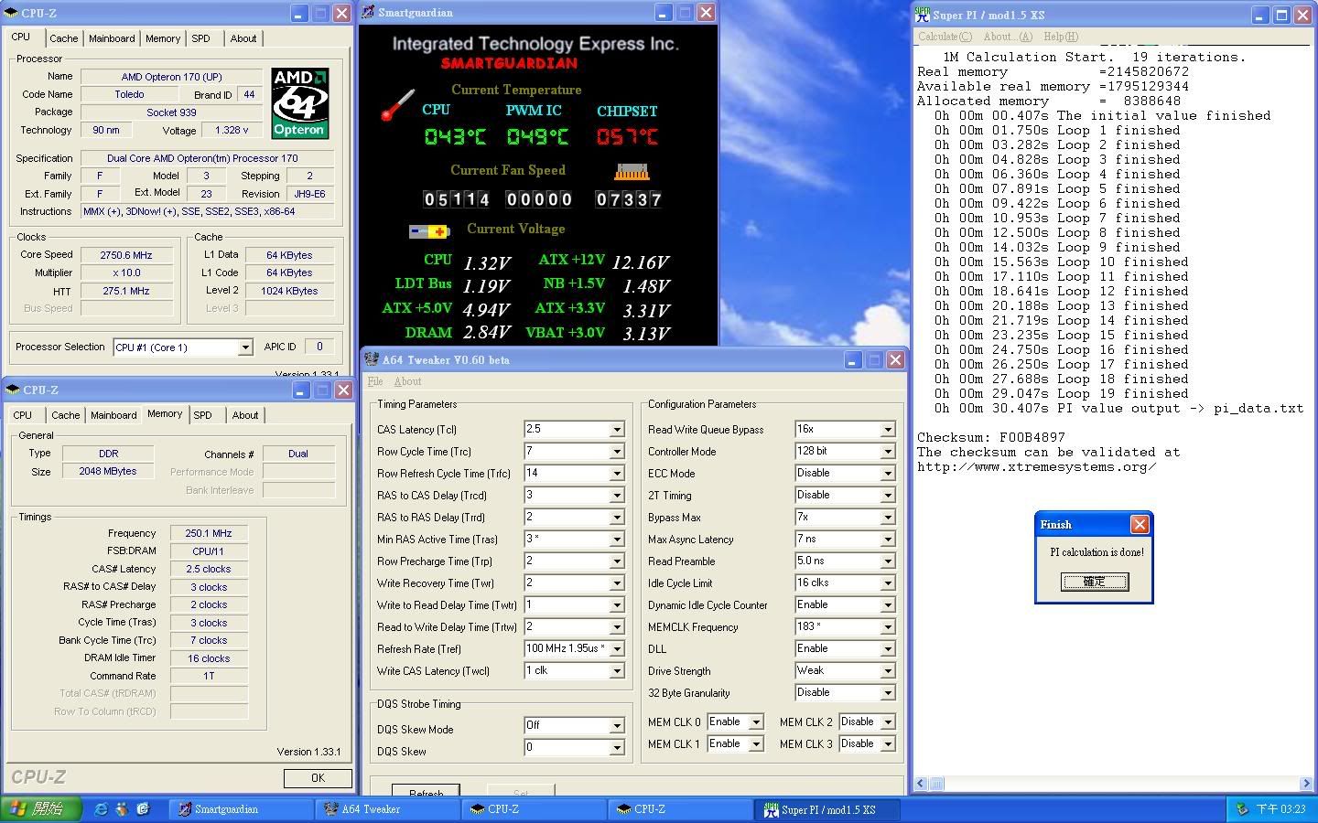Click the xtremesystems.org URL in Super PI
The height and width of the screenshot is (823, 1318).
1036,467
